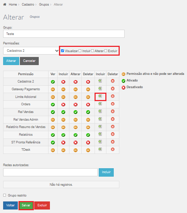Screen dimensions: 187x213
Task: Uncheck the Visualizar checkbox
Action: coord(62,51)
